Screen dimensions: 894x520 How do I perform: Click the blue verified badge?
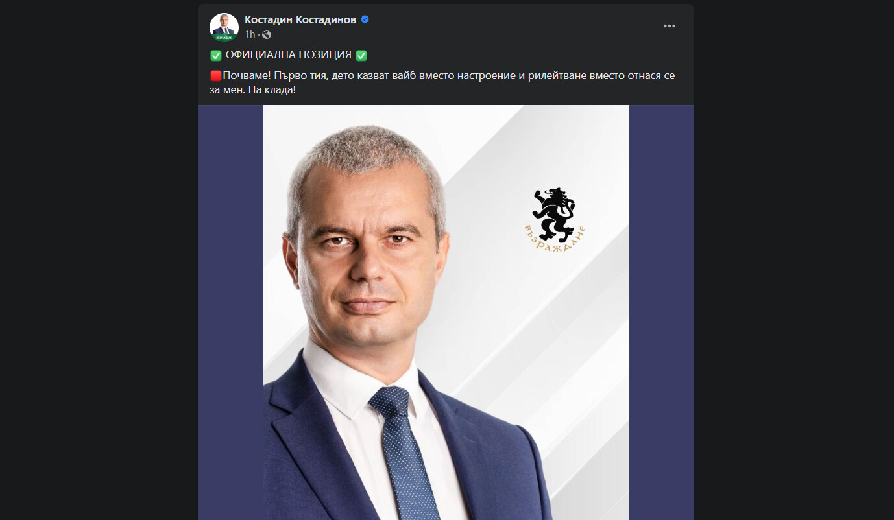tap(365, 19)
